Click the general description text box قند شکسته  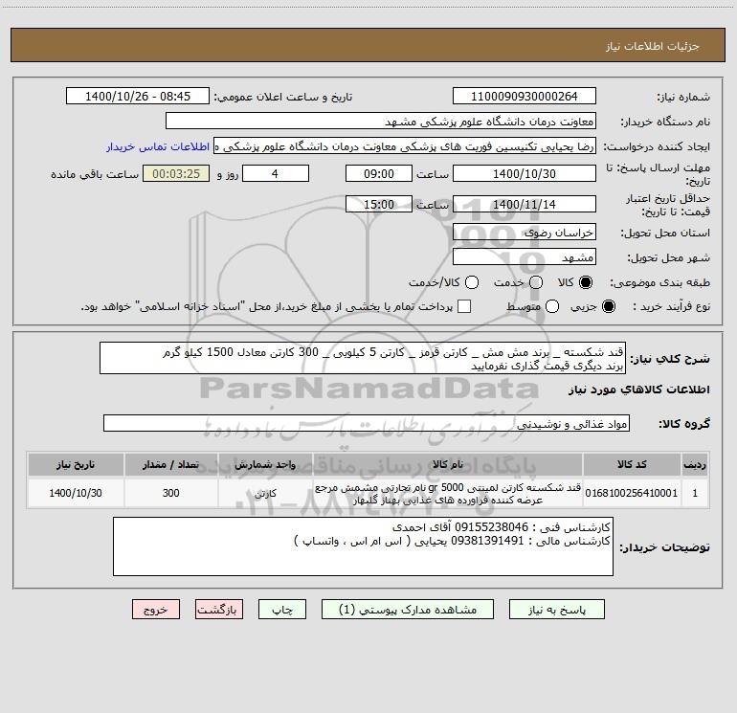pyautogui.click(x=363, y=358)
